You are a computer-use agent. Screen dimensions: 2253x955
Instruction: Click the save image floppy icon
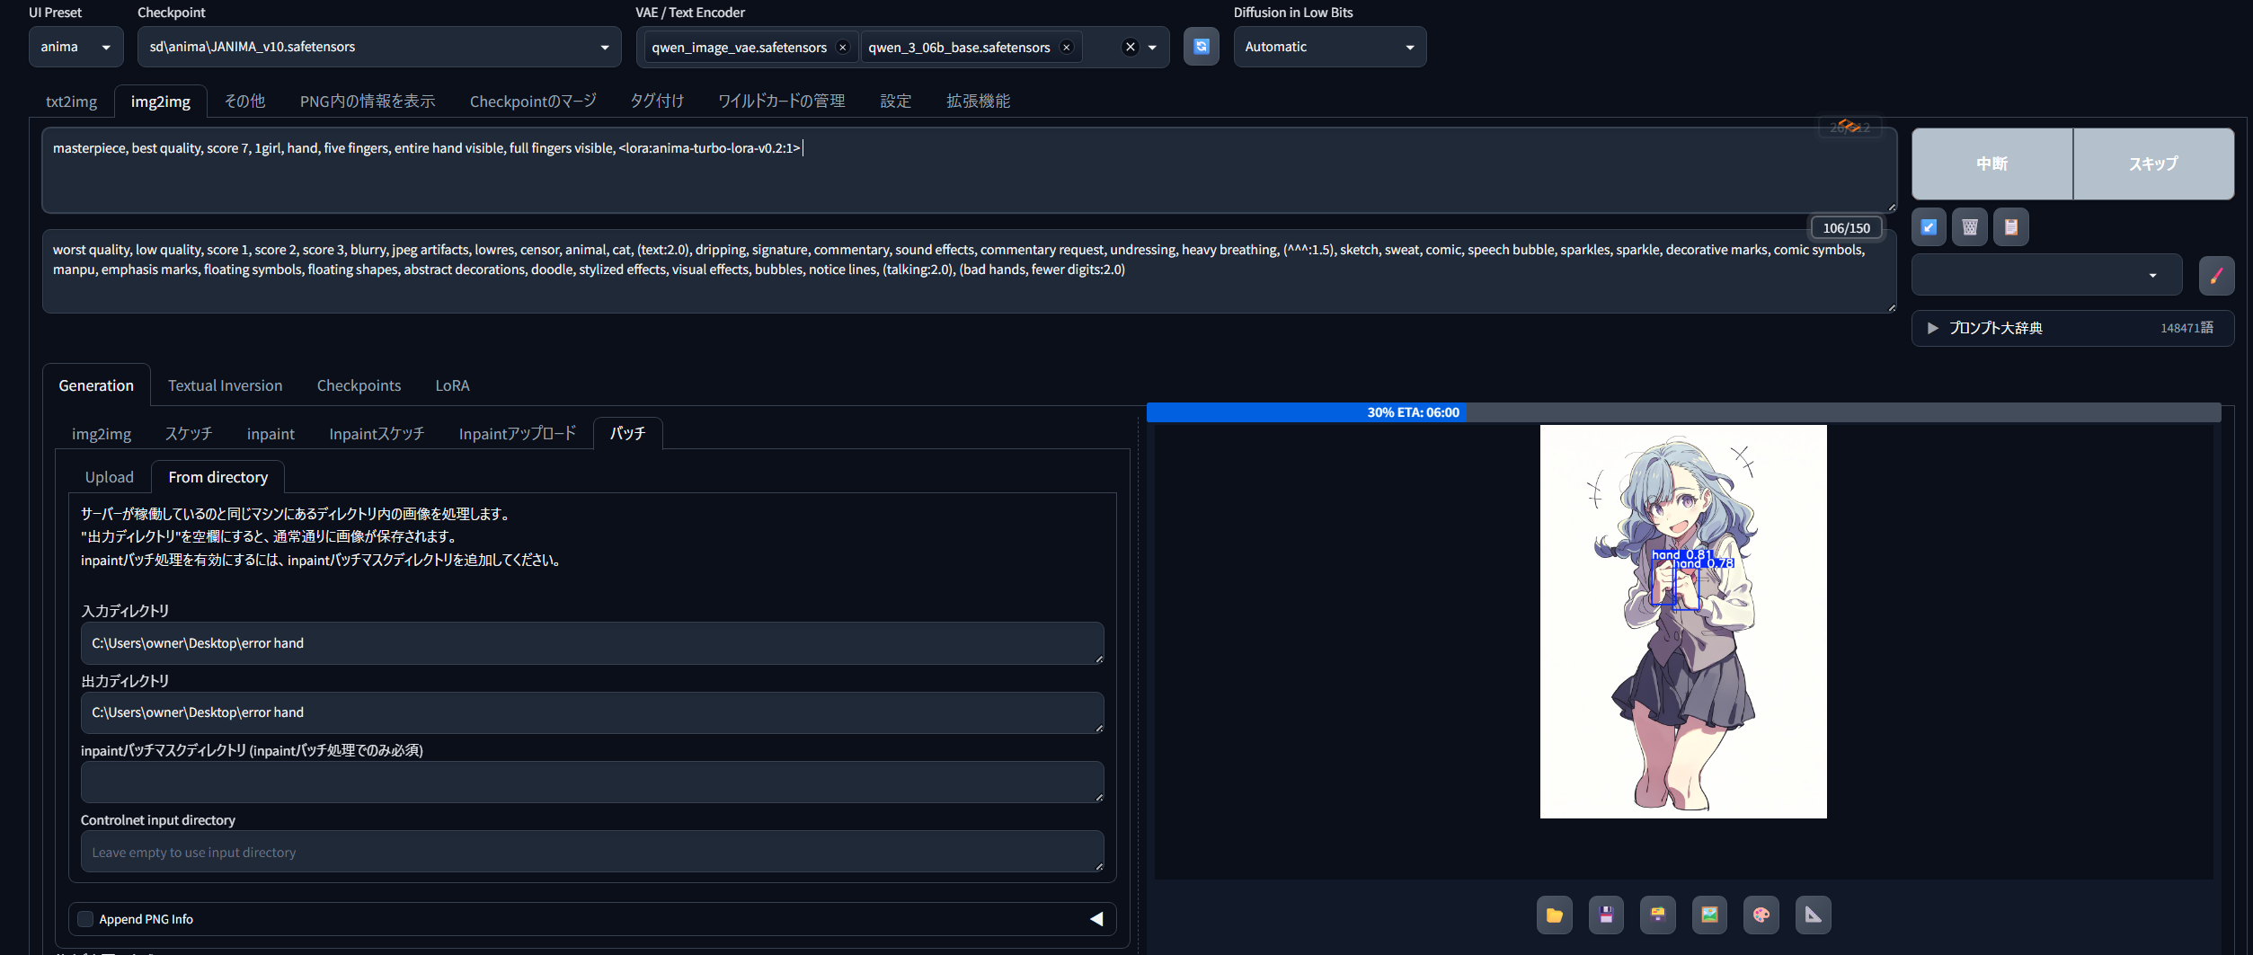coord(1606,915)
